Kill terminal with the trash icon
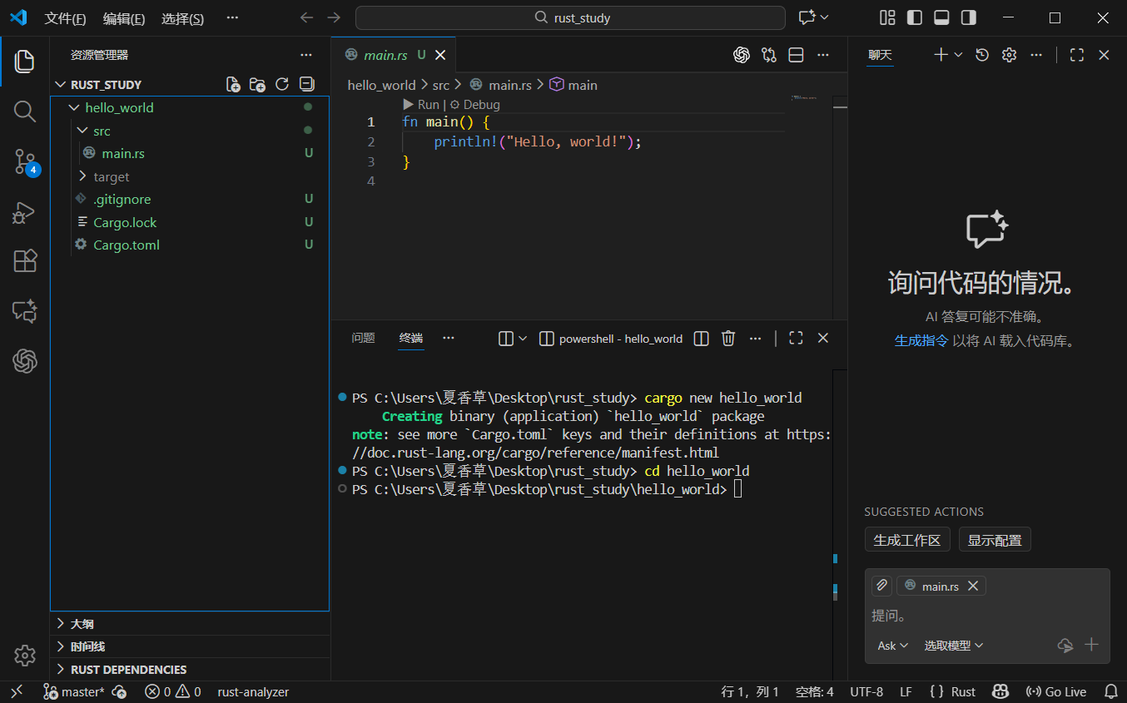Viewport: 1127px width, 703px height. click(x=728, y=339)
